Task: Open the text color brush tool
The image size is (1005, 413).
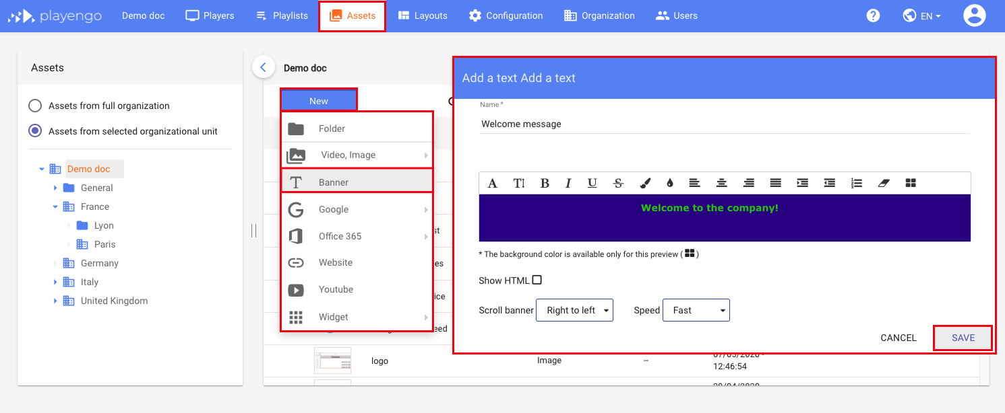Action: [645, 183]
